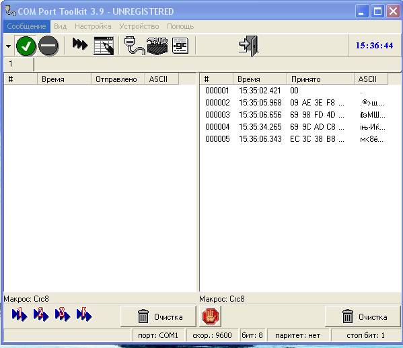Open the Помощь menu
Screen dimensions: 403x348
pyautogui.click(x=180, y=26)
